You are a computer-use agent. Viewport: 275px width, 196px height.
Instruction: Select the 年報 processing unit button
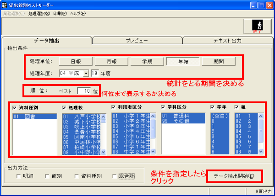pos(183,62)
